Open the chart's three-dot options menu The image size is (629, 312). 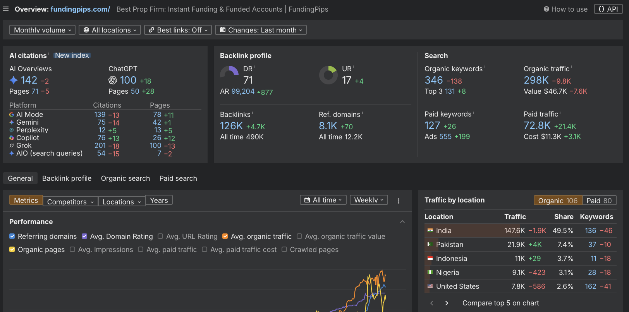pos(399,201)
